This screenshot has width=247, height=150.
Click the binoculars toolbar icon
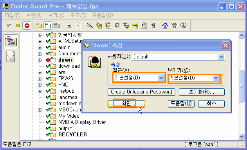click(x=18, y=26)
